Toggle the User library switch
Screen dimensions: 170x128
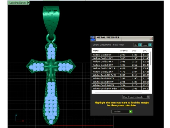(x=147, y=45)
